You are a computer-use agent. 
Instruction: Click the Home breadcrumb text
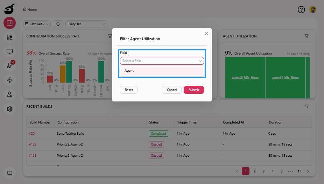pos(32,9)
